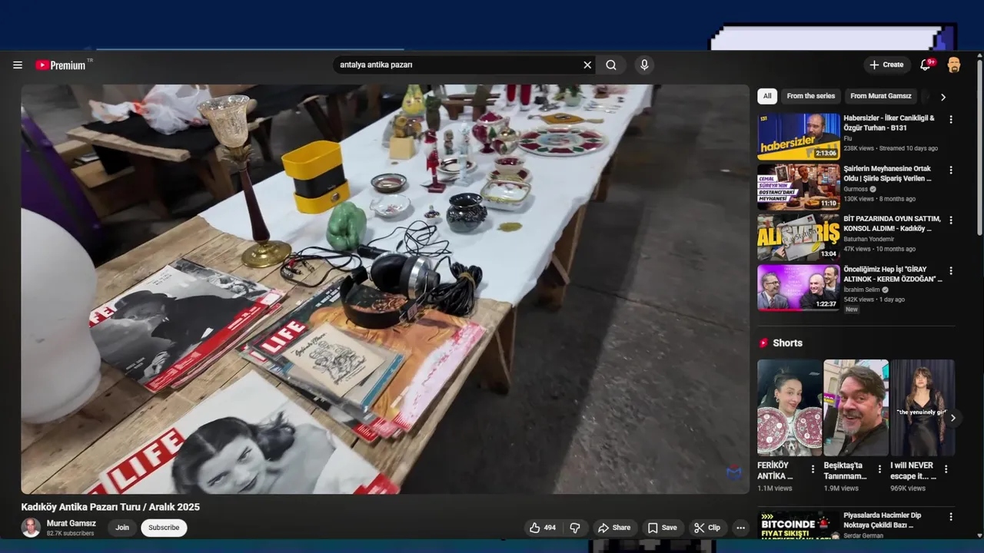The width and height of the screenshot is (984, 553).
Task: Click the video title text
Action: click(110, 507)
